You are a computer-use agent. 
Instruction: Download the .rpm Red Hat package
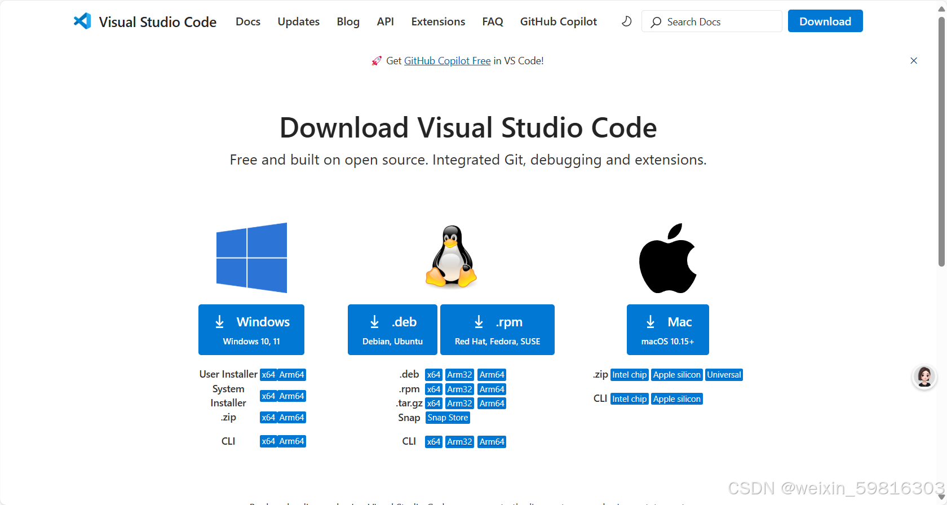coord(497,330)
